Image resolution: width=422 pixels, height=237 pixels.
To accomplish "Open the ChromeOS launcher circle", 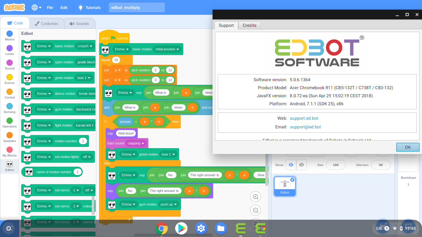I will (8, 229).
